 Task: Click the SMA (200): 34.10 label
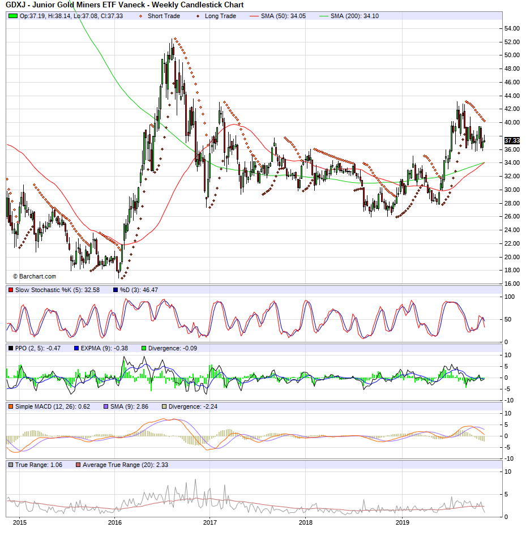tap(355, 16)
